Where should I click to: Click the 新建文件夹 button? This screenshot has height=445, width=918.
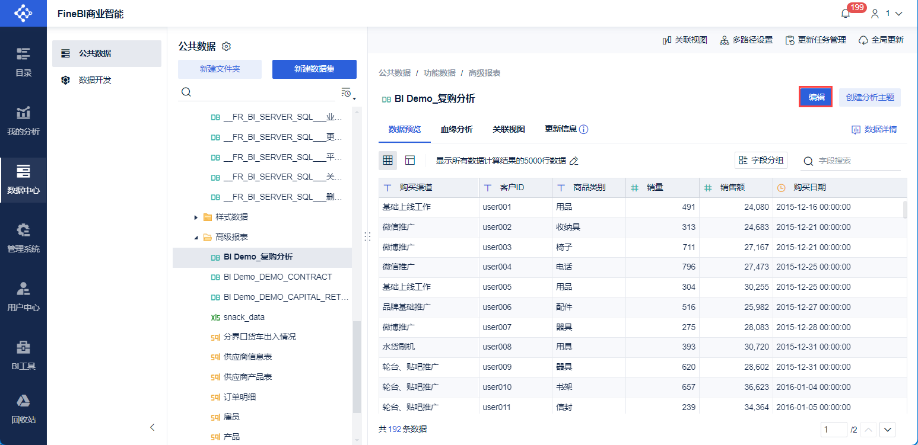[x=220, y=69]
